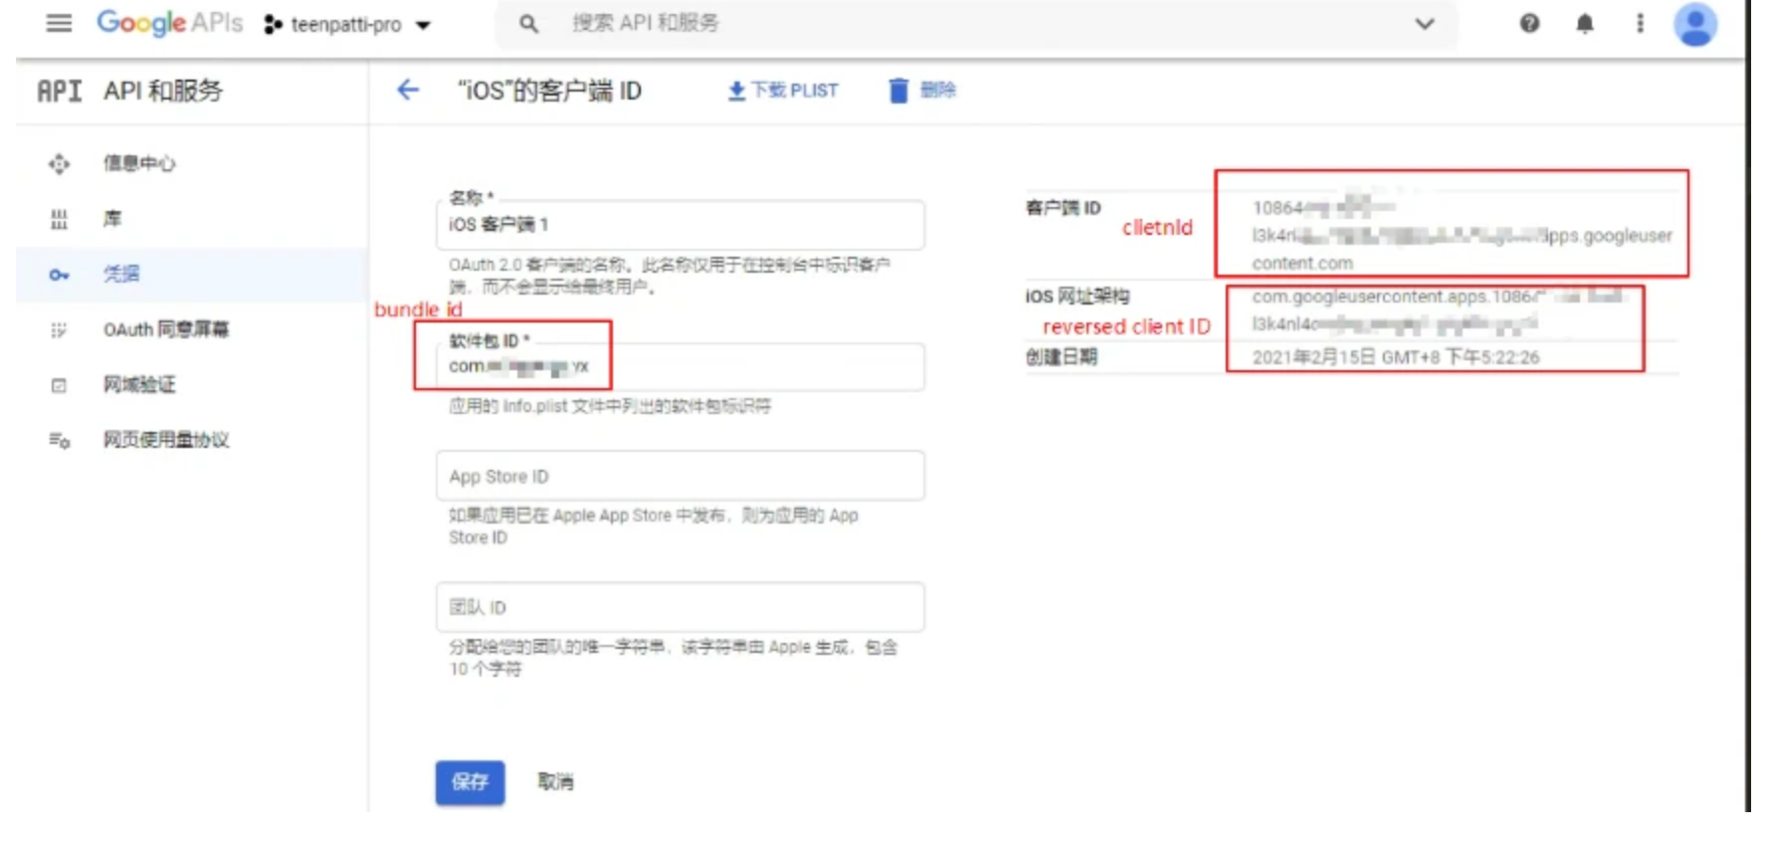Screen dimensions: 1775x846
Task: Open the notifications bell
Action: (x=1585, y=23)
